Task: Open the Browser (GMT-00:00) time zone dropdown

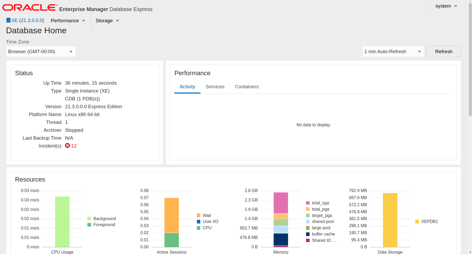Action: (41, 52)
